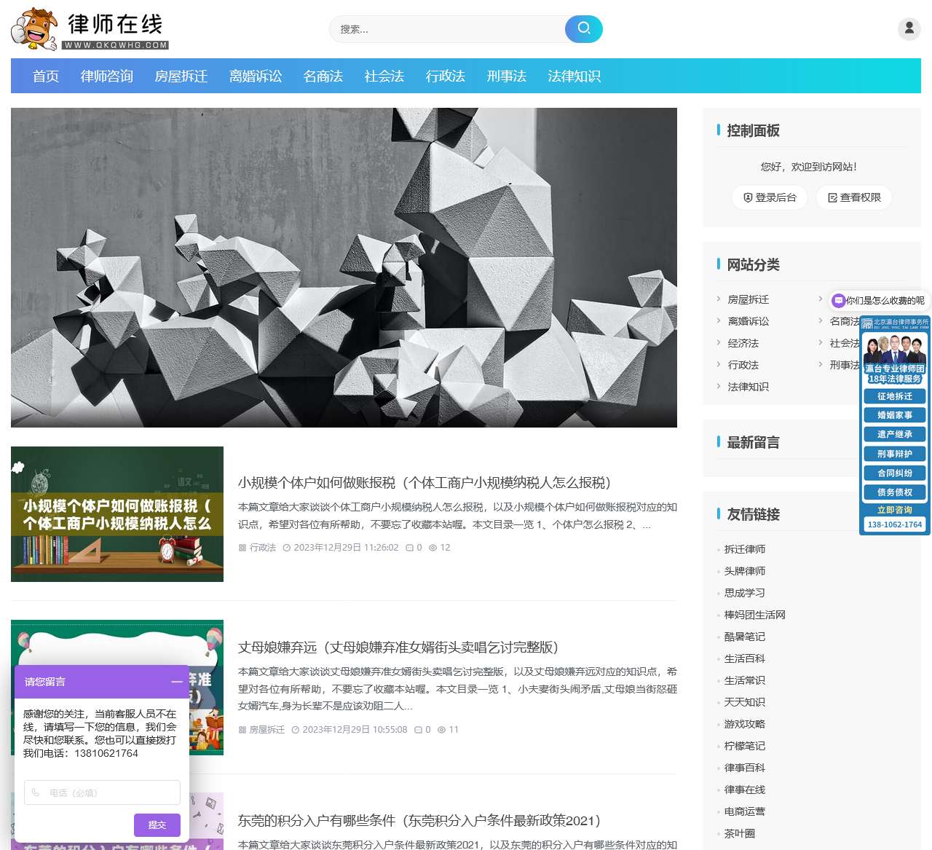Image resolution: width=932 pixels, height=850 pixels.
Task: Open 离婚诉讼 in navigation bar
Action: 256,76
